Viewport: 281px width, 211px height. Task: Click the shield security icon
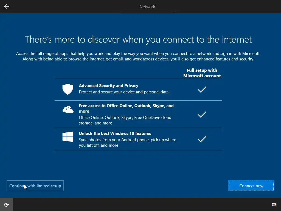[x=68, y=89]
